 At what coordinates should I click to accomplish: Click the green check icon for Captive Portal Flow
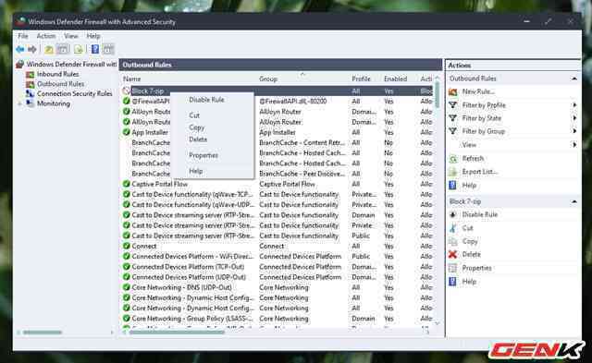[127, 184]
